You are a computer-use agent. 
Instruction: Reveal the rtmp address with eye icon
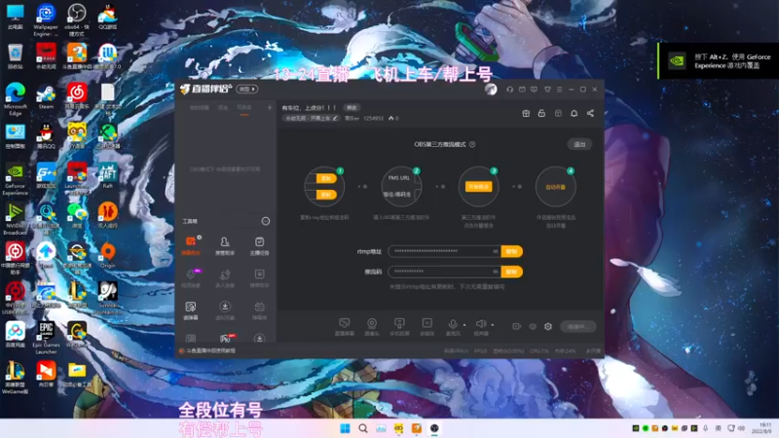[x=496, y=251]
